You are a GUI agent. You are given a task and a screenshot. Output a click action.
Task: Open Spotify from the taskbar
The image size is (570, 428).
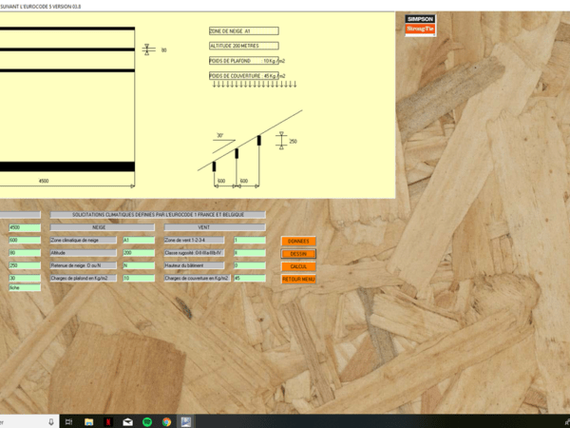(x=147, y=421)
